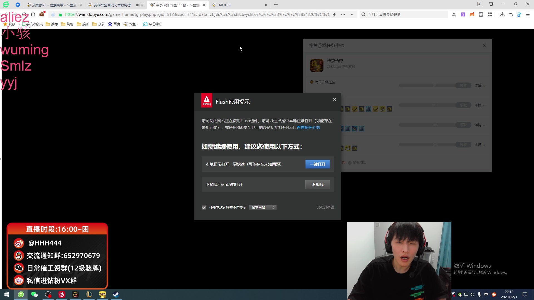The width and height of the screenshot is (534, 300).
Task: Open the 办公 bookmarks folder
Action: [x=98, y=24]
